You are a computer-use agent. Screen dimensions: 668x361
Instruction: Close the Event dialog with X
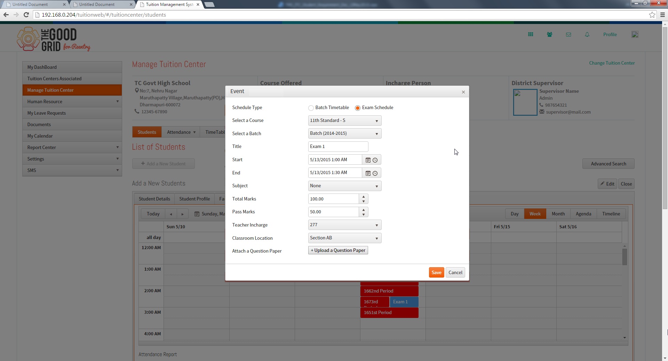tap(463, 92)
